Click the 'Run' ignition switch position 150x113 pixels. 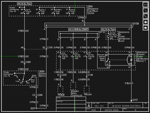(x=28, y=83)
